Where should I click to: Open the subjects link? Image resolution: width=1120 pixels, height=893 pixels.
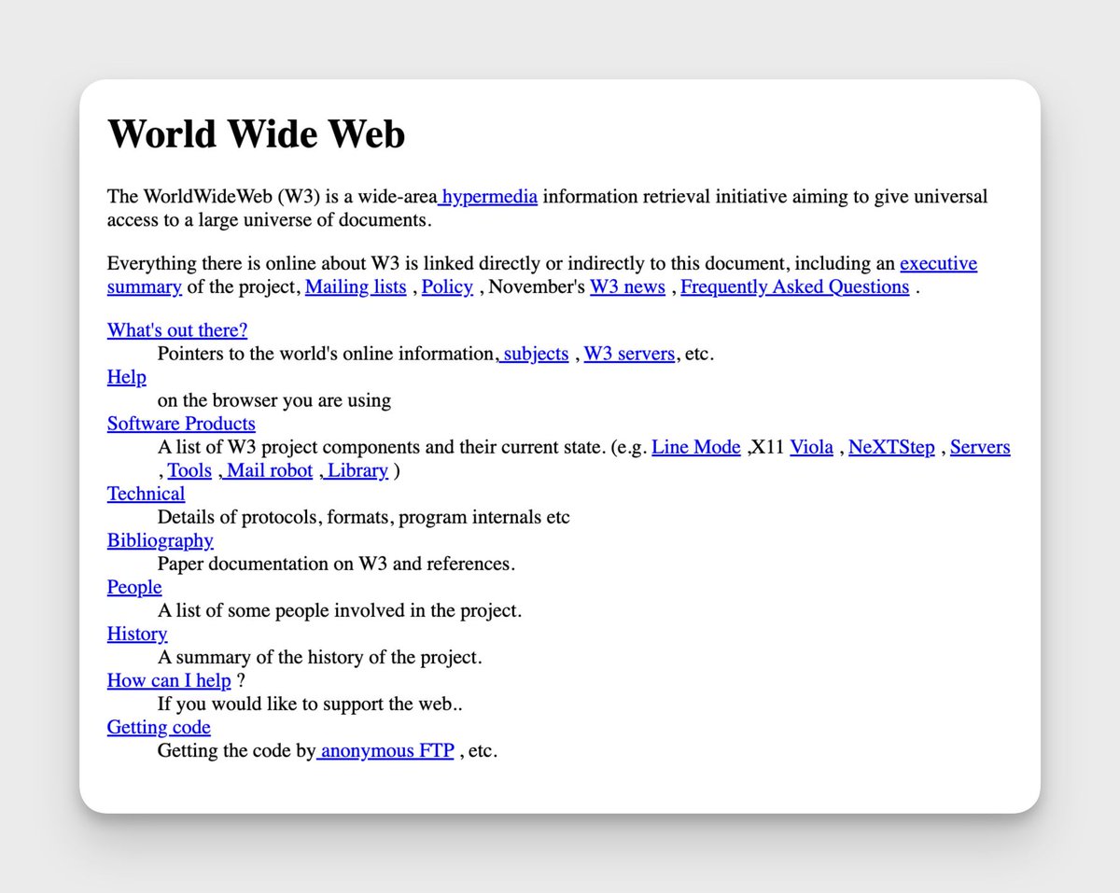click(x=532, y=355)
